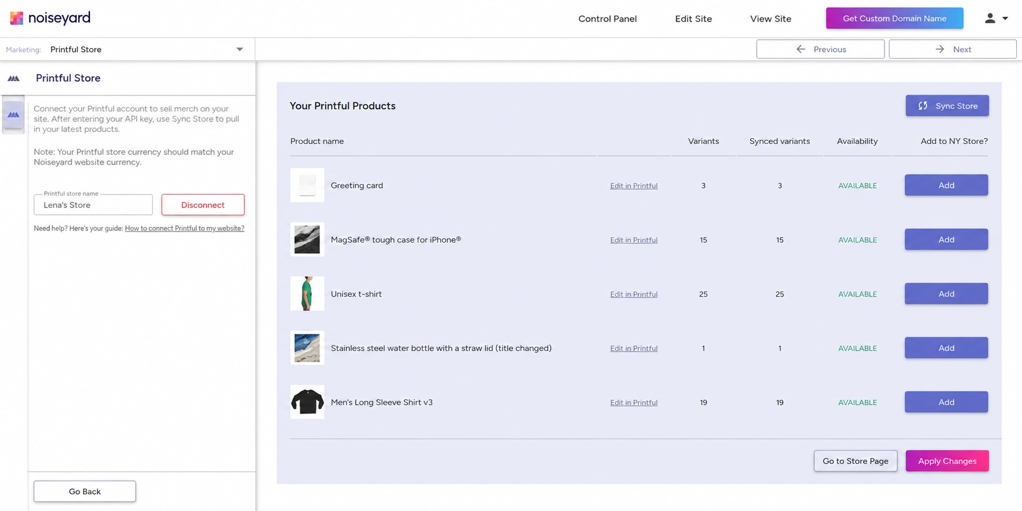Edit MagSafe tough case in Printful
This screenshot has height=511, width=1022.
tap(634, 240)
